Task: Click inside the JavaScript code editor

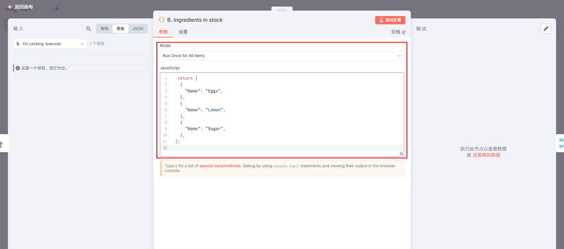Action: [282, 114]
